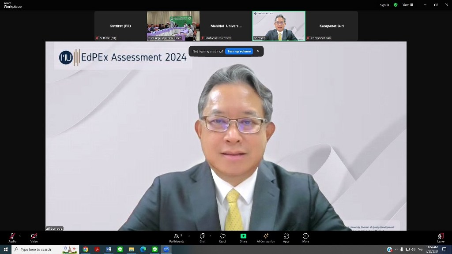
Task: Open second LINE icon beside Zoom
Action: [155, 250]
